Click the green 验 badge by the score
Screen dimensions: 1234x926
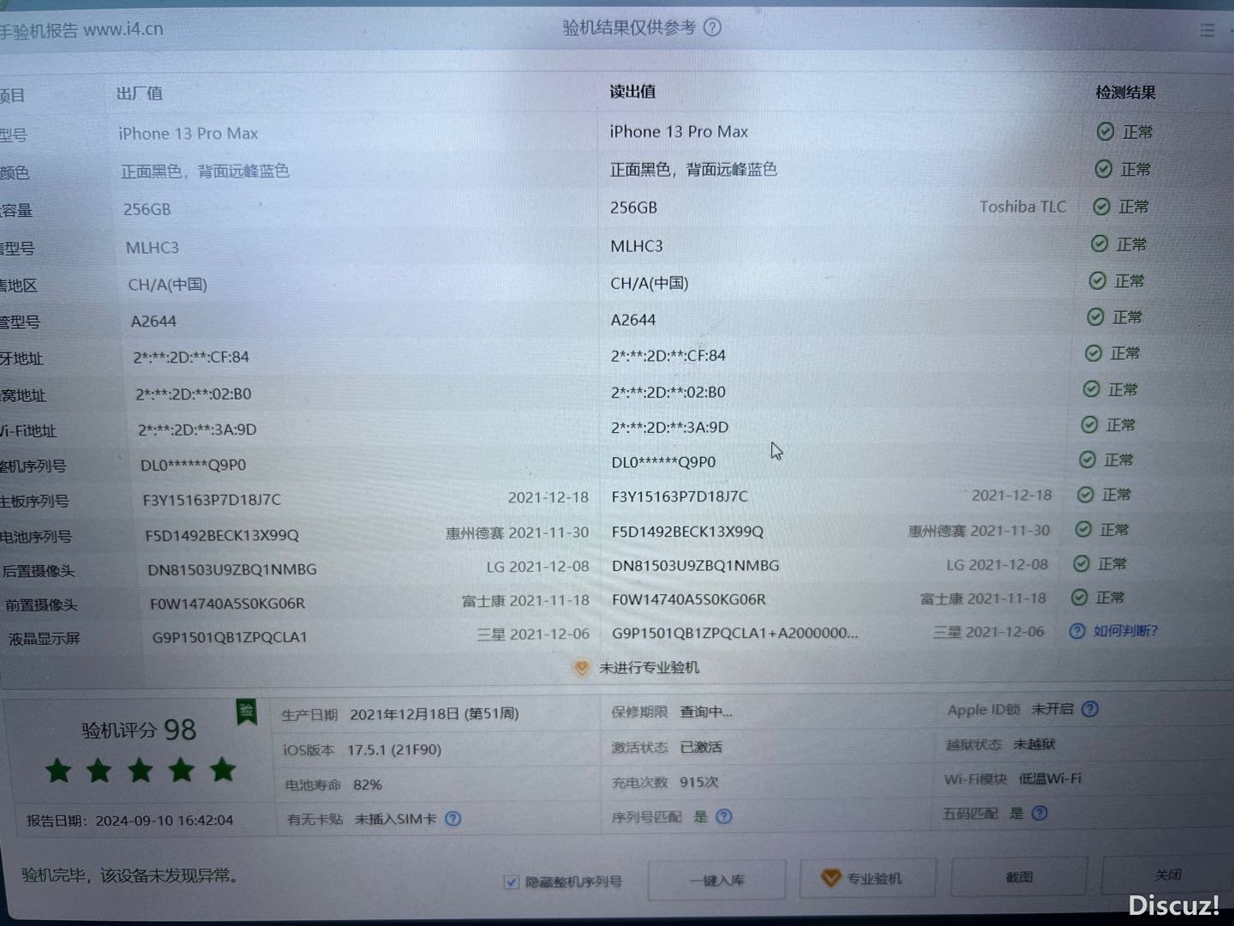(x=247, y=711)
